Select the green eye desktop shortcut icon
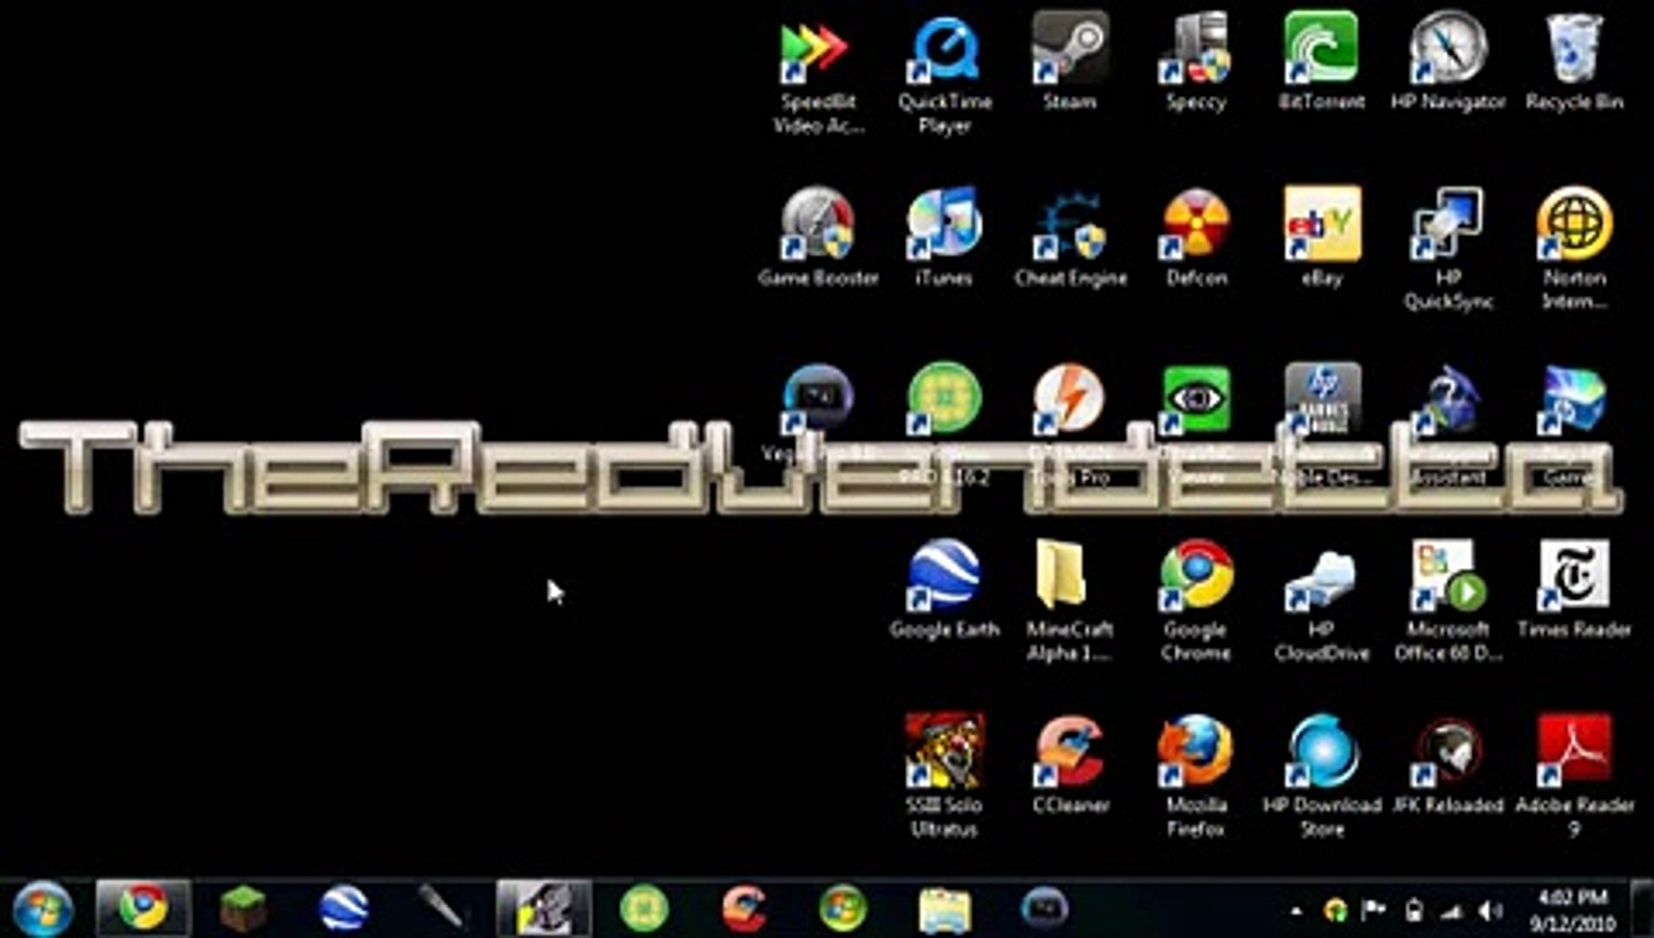Viewport: 1654px width, 938px height. 1196,400
